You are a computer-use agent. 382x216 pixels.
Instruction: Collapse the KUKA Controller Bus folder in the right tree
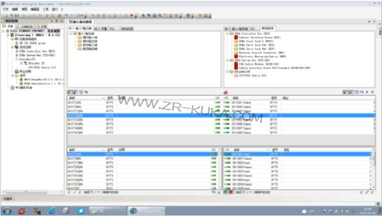click(227, 34)
